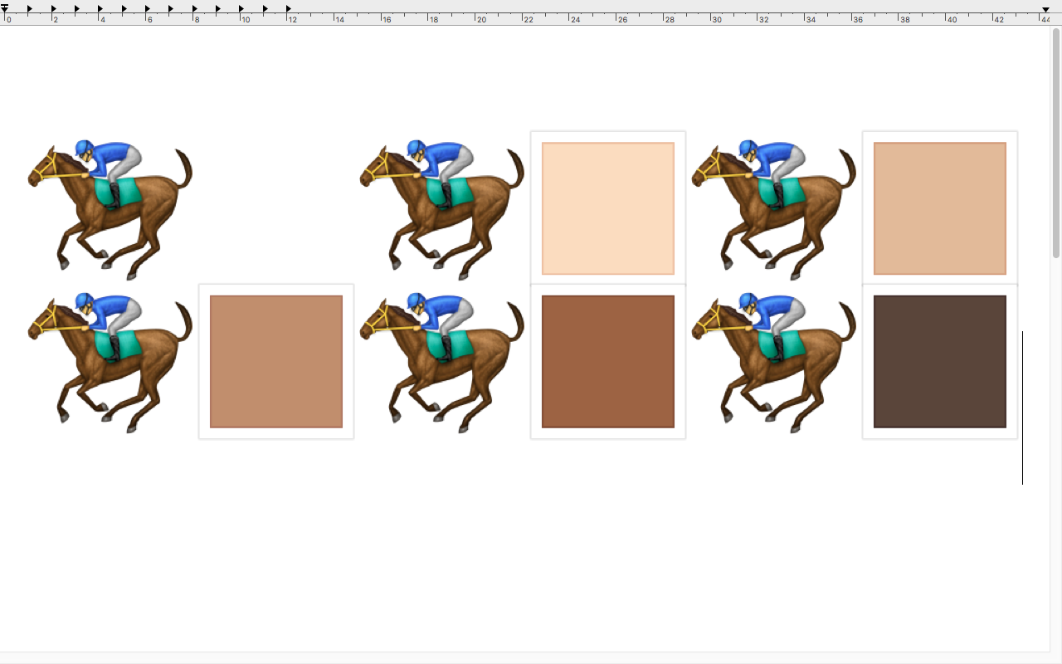Click the tab stop at ruler mark 7
This screenshot has width=1062, height=664.
pos(172,9)
